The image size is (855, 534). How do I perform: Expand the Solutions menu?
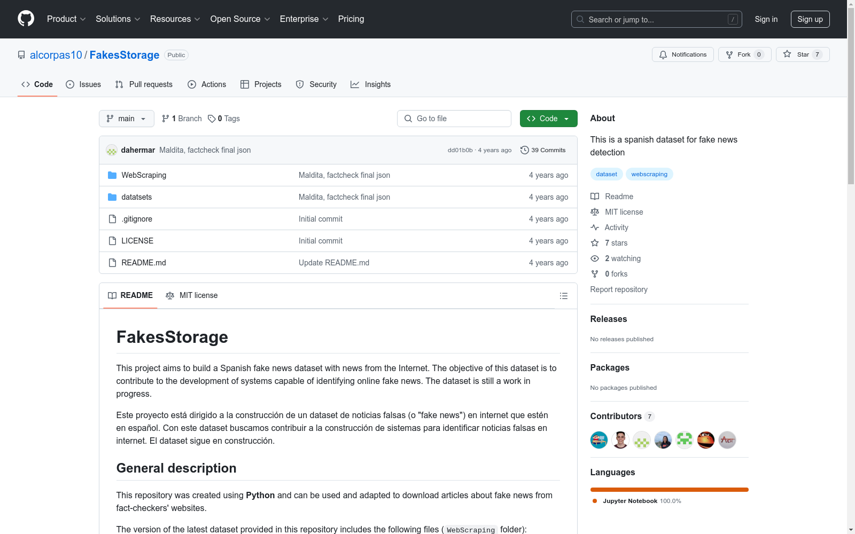click(118, 19)
